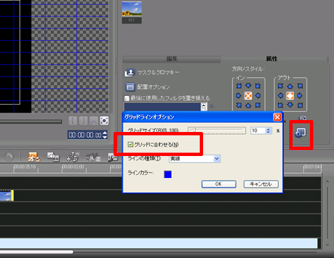Image resolution: width=334 pixels, height=258 pixels.
Task: Select Out direction: exit to right
Action: (x=300, y=95)
